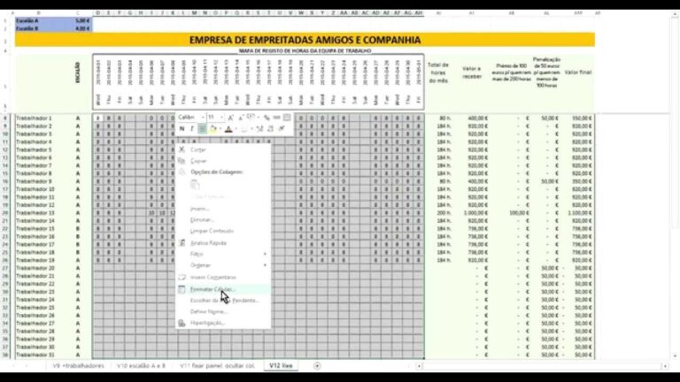Screen dimensions: 680x382
Task: Expand the Ordenar submenu
Action: (223, 265)
